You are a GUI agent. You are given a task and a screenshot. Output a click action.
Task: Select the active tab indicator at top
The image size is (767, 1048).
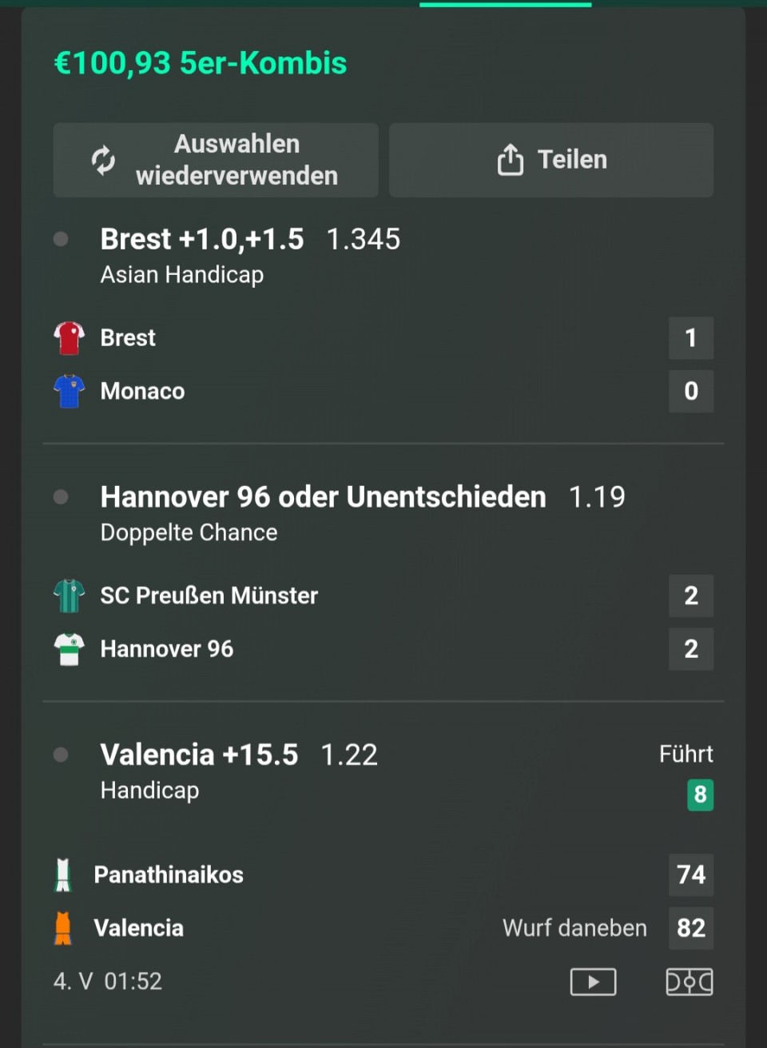click(x=505, y=5)
